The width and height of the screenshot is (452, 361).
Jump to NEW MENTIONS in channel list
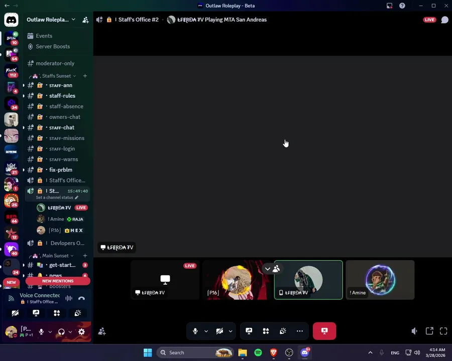click(x=58, y=281)
